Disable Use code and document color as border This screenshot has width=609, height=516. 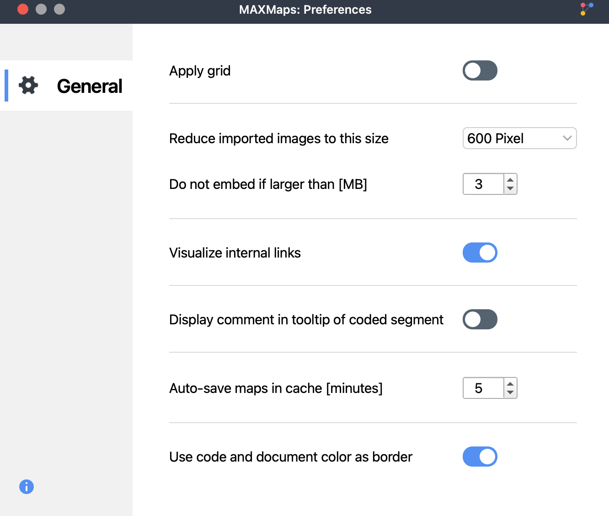(x=480, y=457)
